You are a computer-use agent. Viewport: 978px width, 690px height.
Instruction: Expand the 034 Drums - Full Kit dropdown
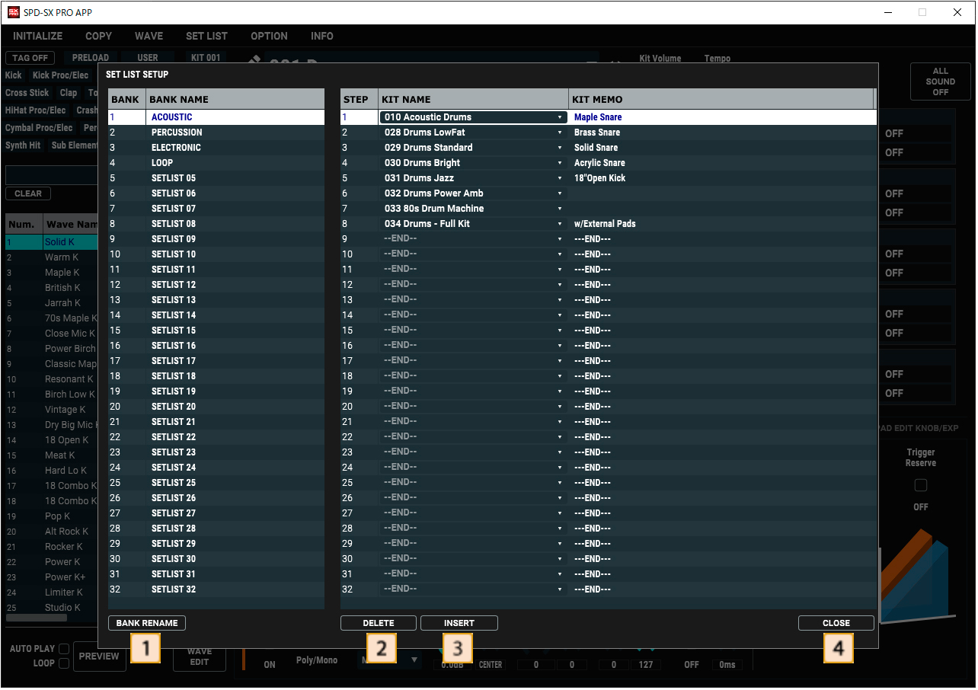[560, 224]
